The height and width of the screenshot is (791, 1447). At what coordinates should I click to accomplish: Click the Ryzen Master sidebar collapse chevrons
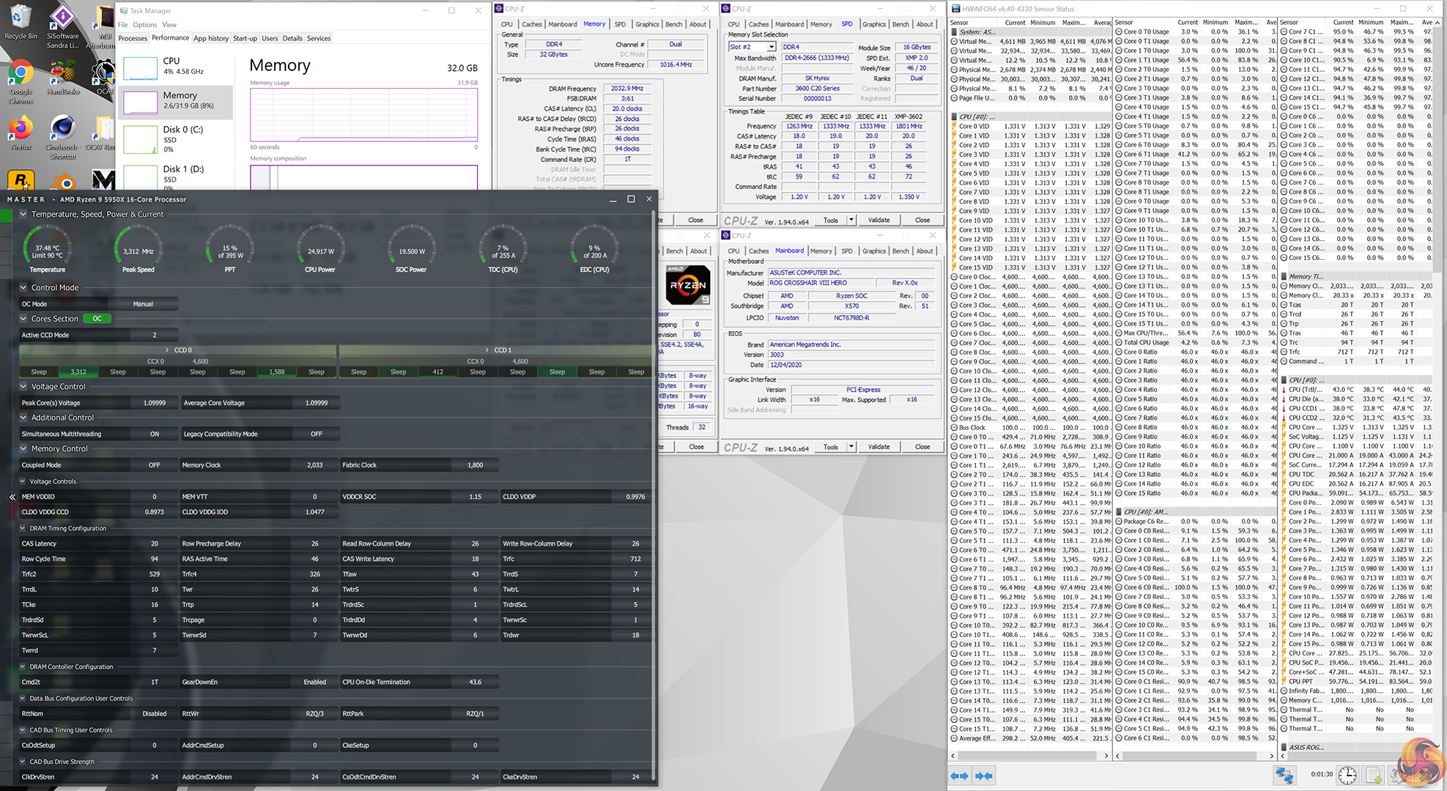click(12, 497)
